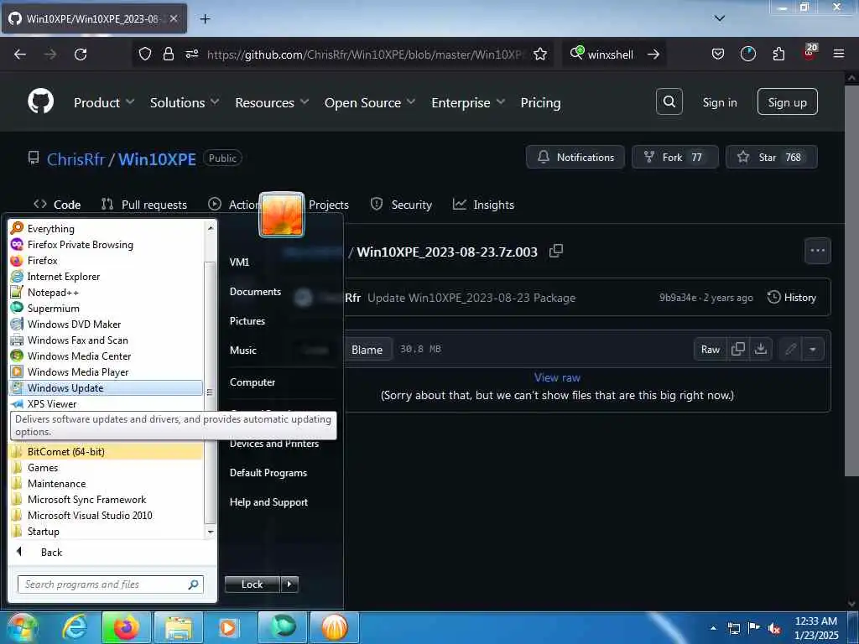The image size is (859, 644).
Task: Click the GitHub search magnifier button
Action: (x=669, y=101)
